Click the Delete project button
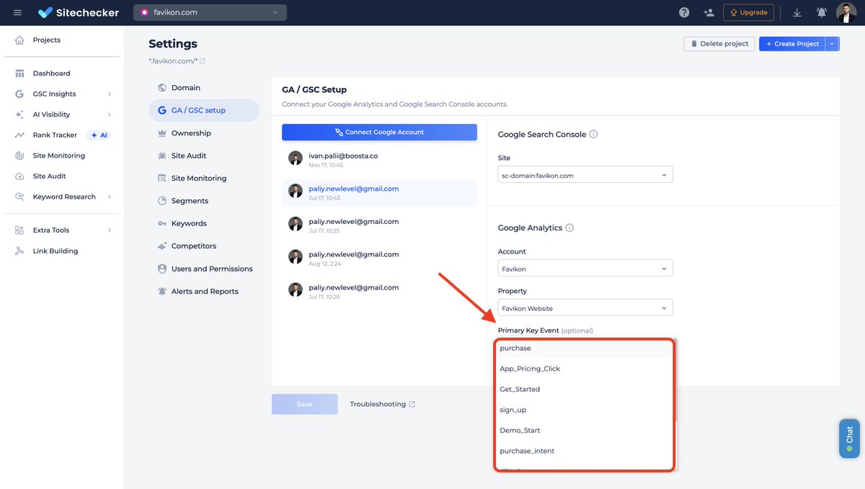The image size is (865, 489). tap(719, 44)
